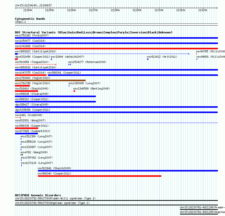The image size is (225, 216).
Task: Open esv2761788 (Vogler2010) variant label
Action: coord(33,83)
